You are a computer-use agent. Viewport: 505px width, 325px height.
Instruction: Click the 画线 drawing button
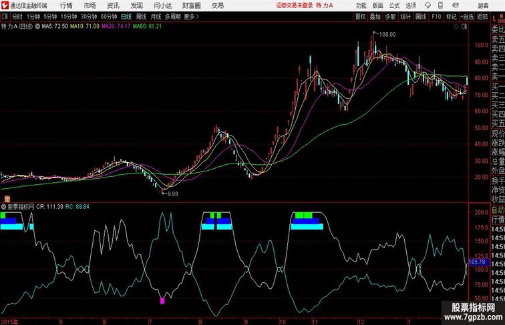tap(421, 17)
